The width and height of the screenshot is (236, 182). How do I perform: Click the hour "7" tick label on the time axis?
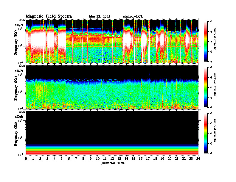tap(76, 159)
